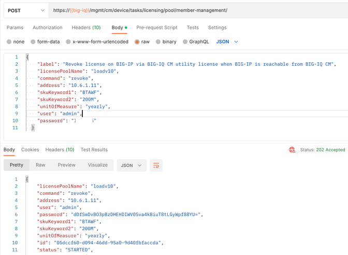348x255 pixels.
Task: Click the wrap lines icon in response
Action: pyautogui.click(x=156, y=165)
